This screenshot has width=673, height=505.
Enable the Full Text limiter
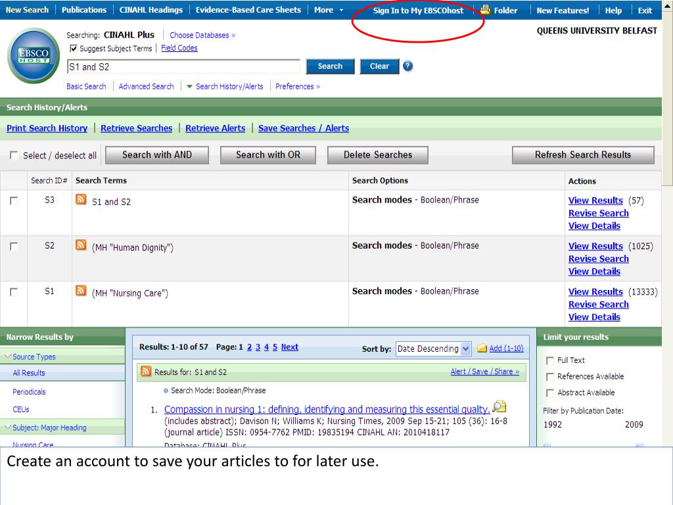(550, 360)
